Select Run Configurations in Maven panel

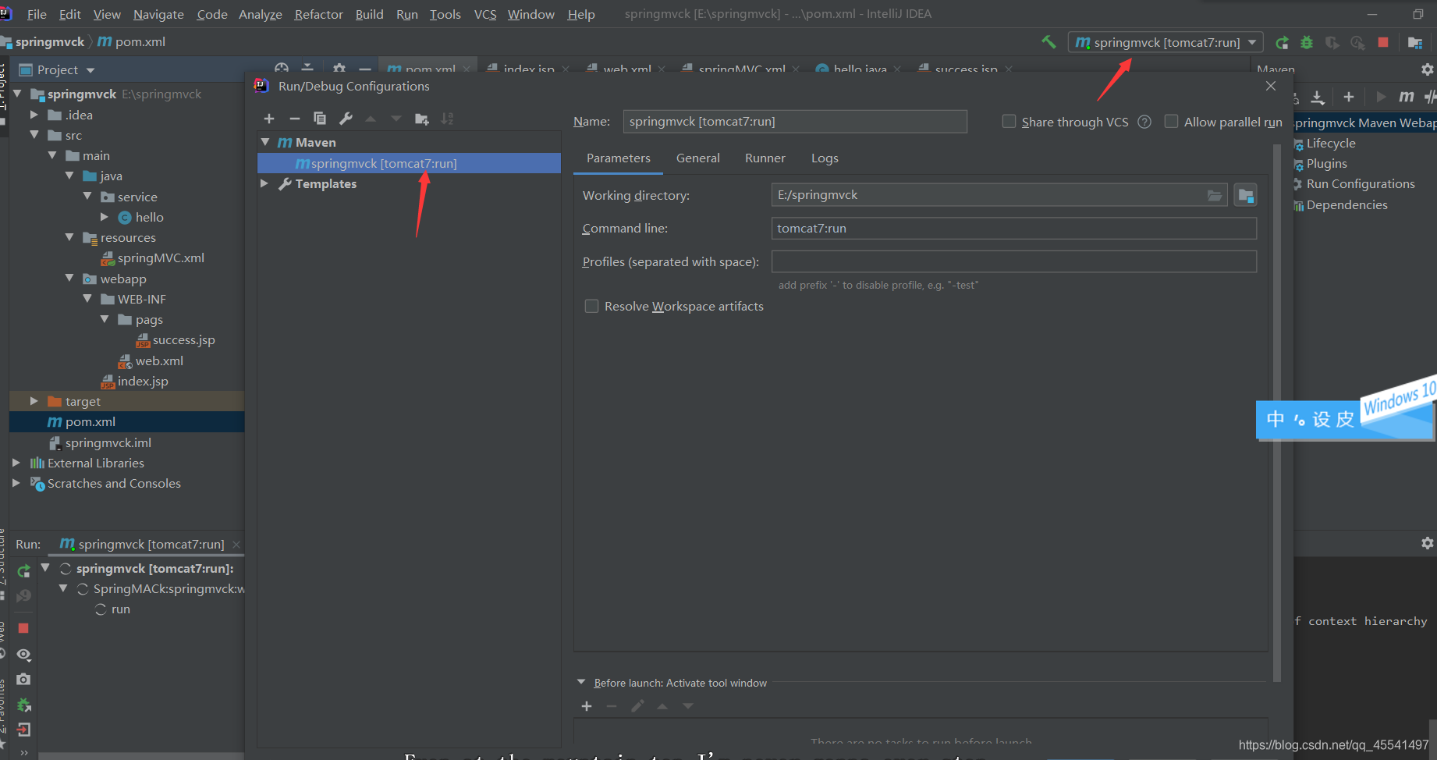coord(1361,183)
